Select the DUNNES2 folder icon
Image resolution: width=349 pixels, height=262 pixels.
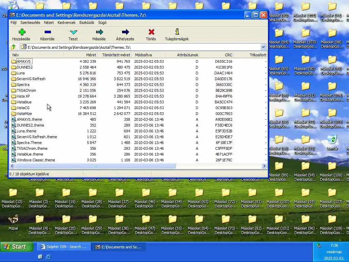(14, 67)
